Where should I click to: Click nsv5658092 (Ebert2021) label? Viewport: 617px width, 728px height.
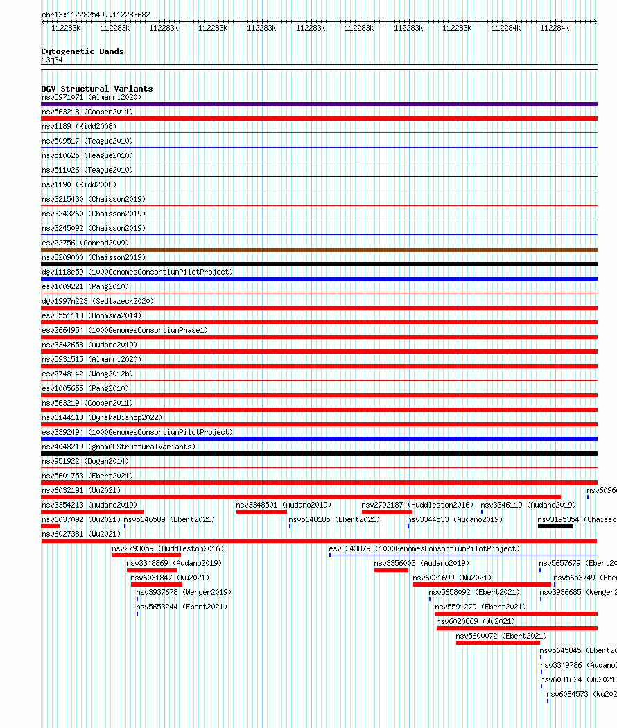point(474,592)
